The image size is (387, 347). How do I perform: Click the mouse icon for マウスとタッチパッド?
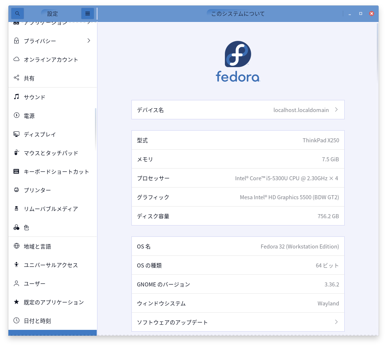pos(16,153)
